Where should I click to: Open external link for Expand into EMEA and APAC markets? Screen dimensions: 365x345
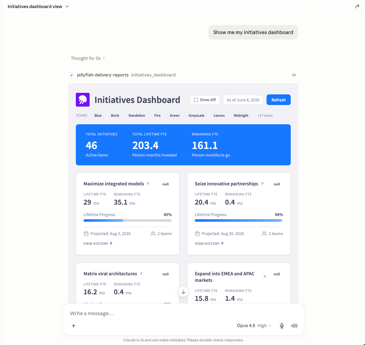click(264, 277)
